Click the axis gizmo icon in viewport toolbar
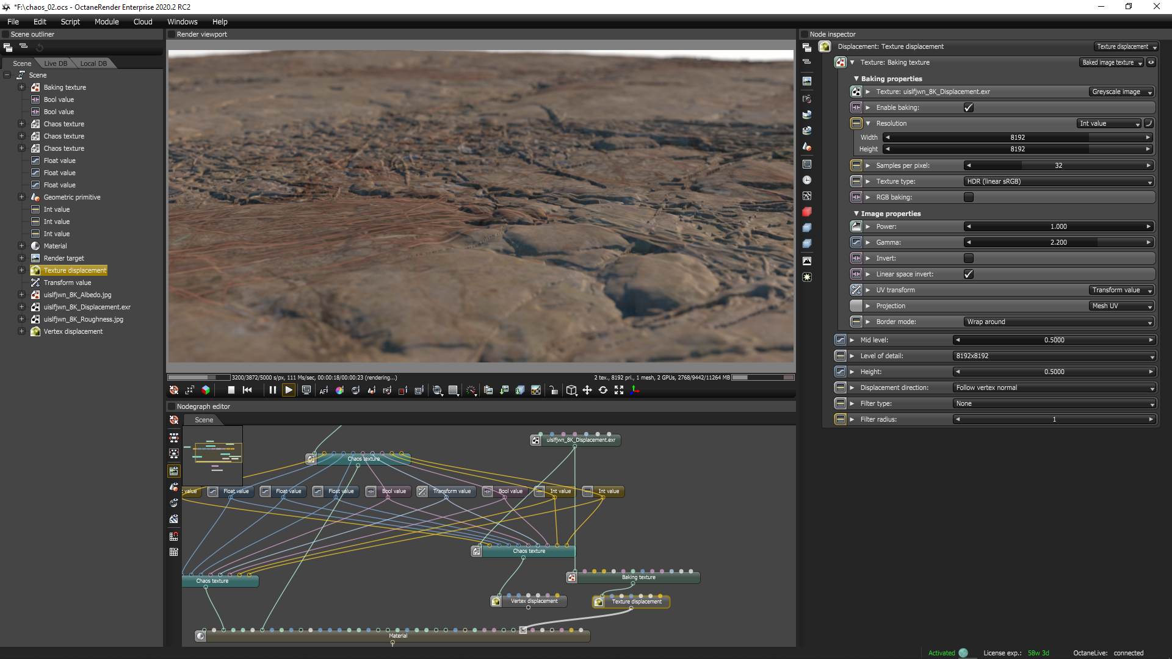 635,390
